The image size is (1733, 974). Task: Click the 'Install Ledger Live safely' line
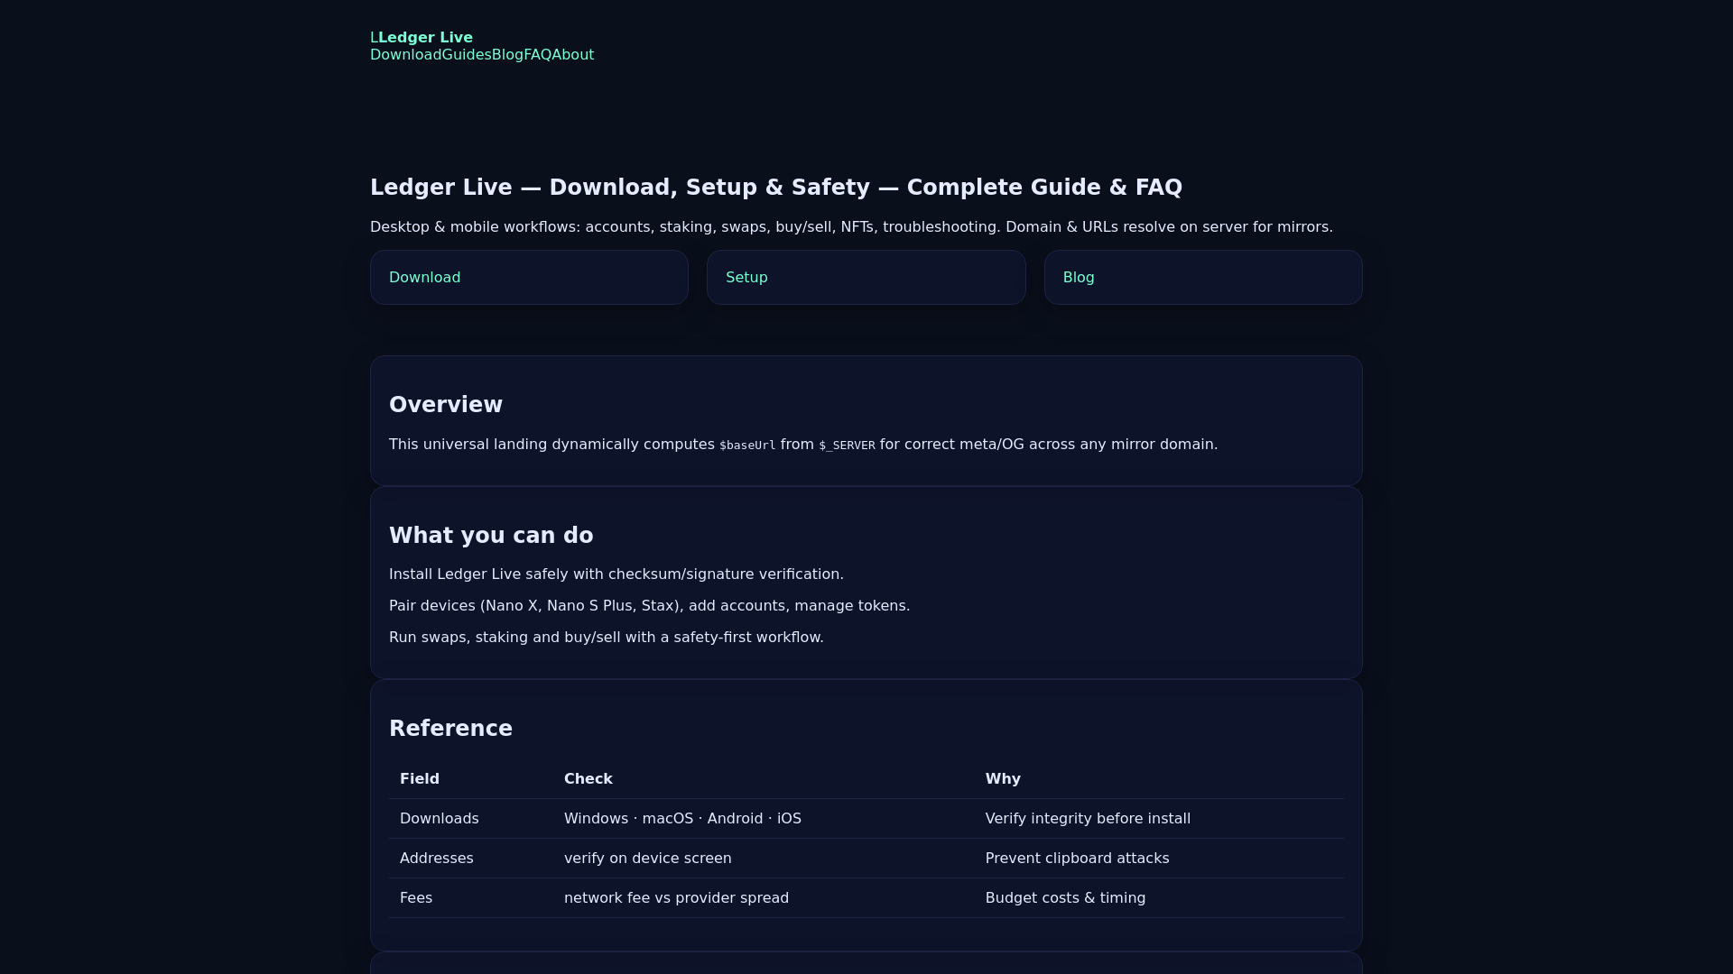click(x=616, y=574)
